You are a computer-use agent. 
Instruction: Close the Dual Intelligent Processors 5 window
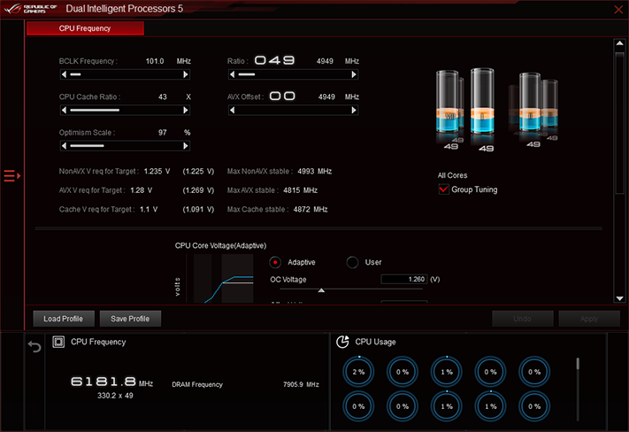618,9
